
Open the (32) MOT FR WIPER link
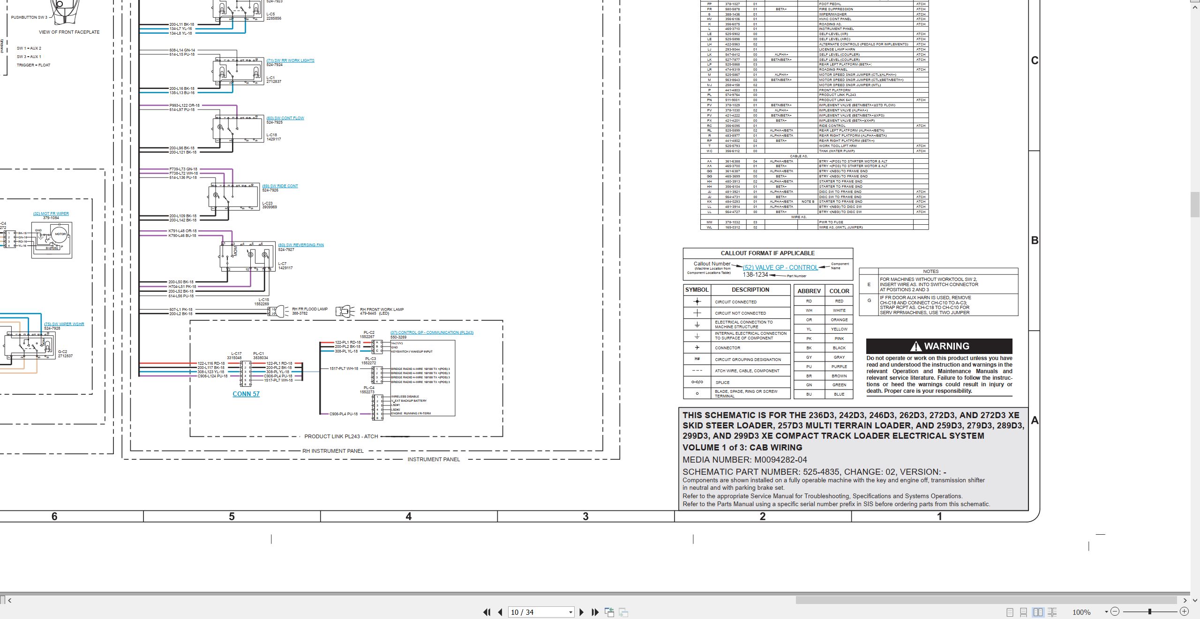[51, 214]
